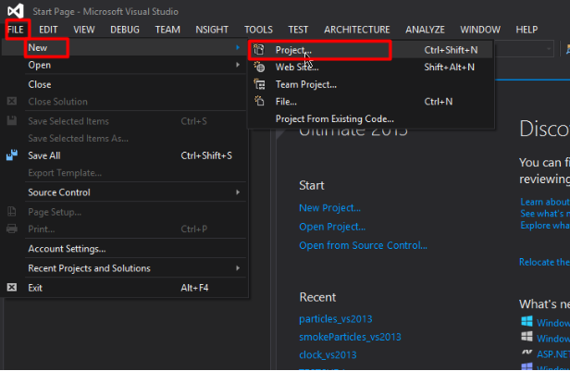Screen dimensions: 570x371
Task: Open the ARCHITECTURE menu
Action: pos(357,30)
